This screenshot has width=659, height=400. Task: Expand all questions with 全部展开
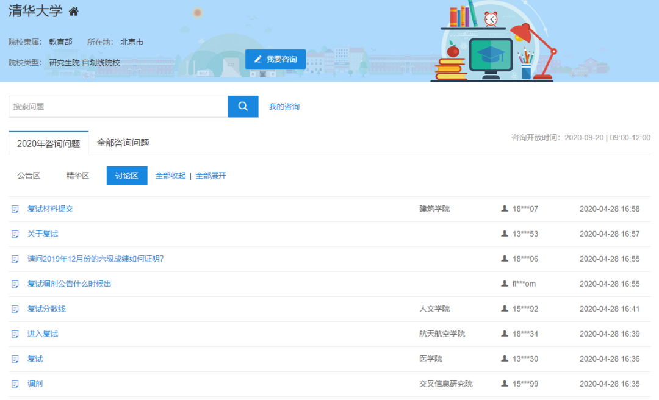coord(211,176)
